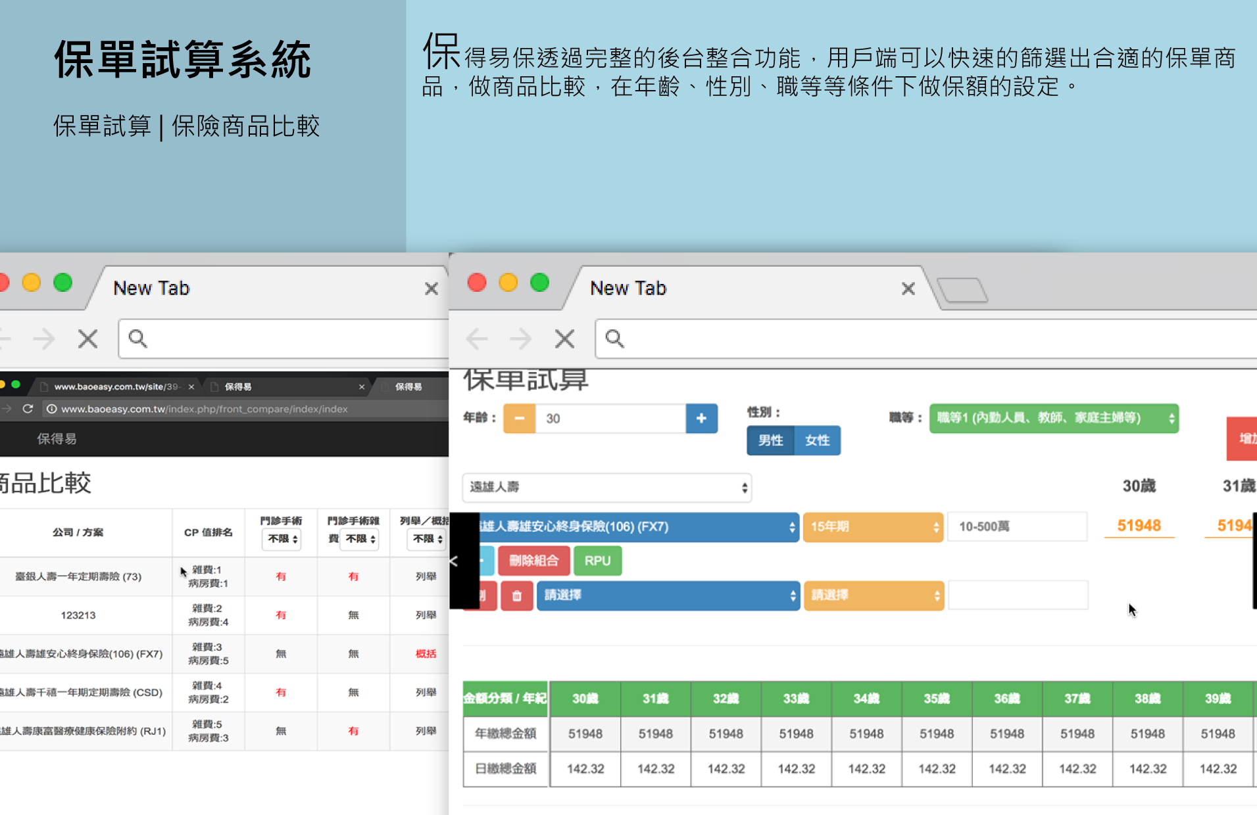Open the 15年期 term dropdown
The image size is (1257, 815).
[x=873, y=527]
